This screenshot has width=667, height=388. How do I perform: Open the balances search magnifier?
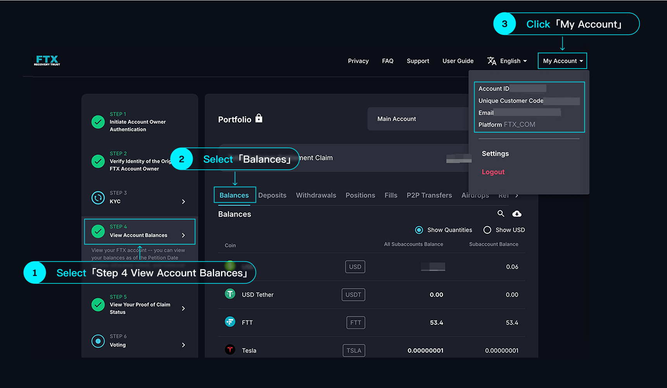point(501,214)
